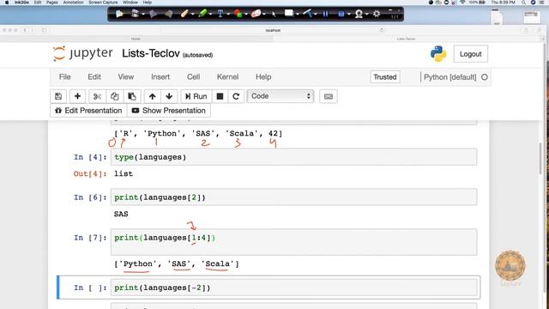549x309 pixels.
Task: Select the mouse cursor tool in Ink2Go toolbar
Action: point(274,14)
